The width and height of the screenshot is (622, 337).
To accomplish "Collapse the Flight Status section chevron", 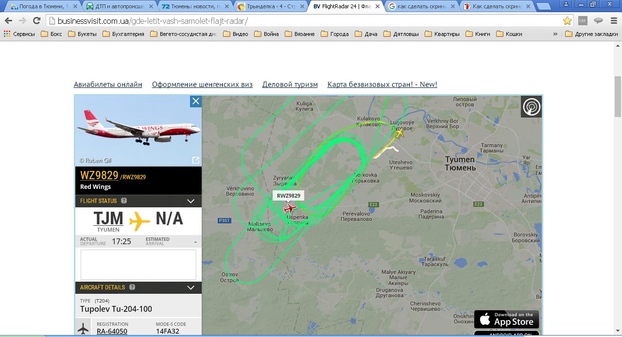I will tap(191, 201).
